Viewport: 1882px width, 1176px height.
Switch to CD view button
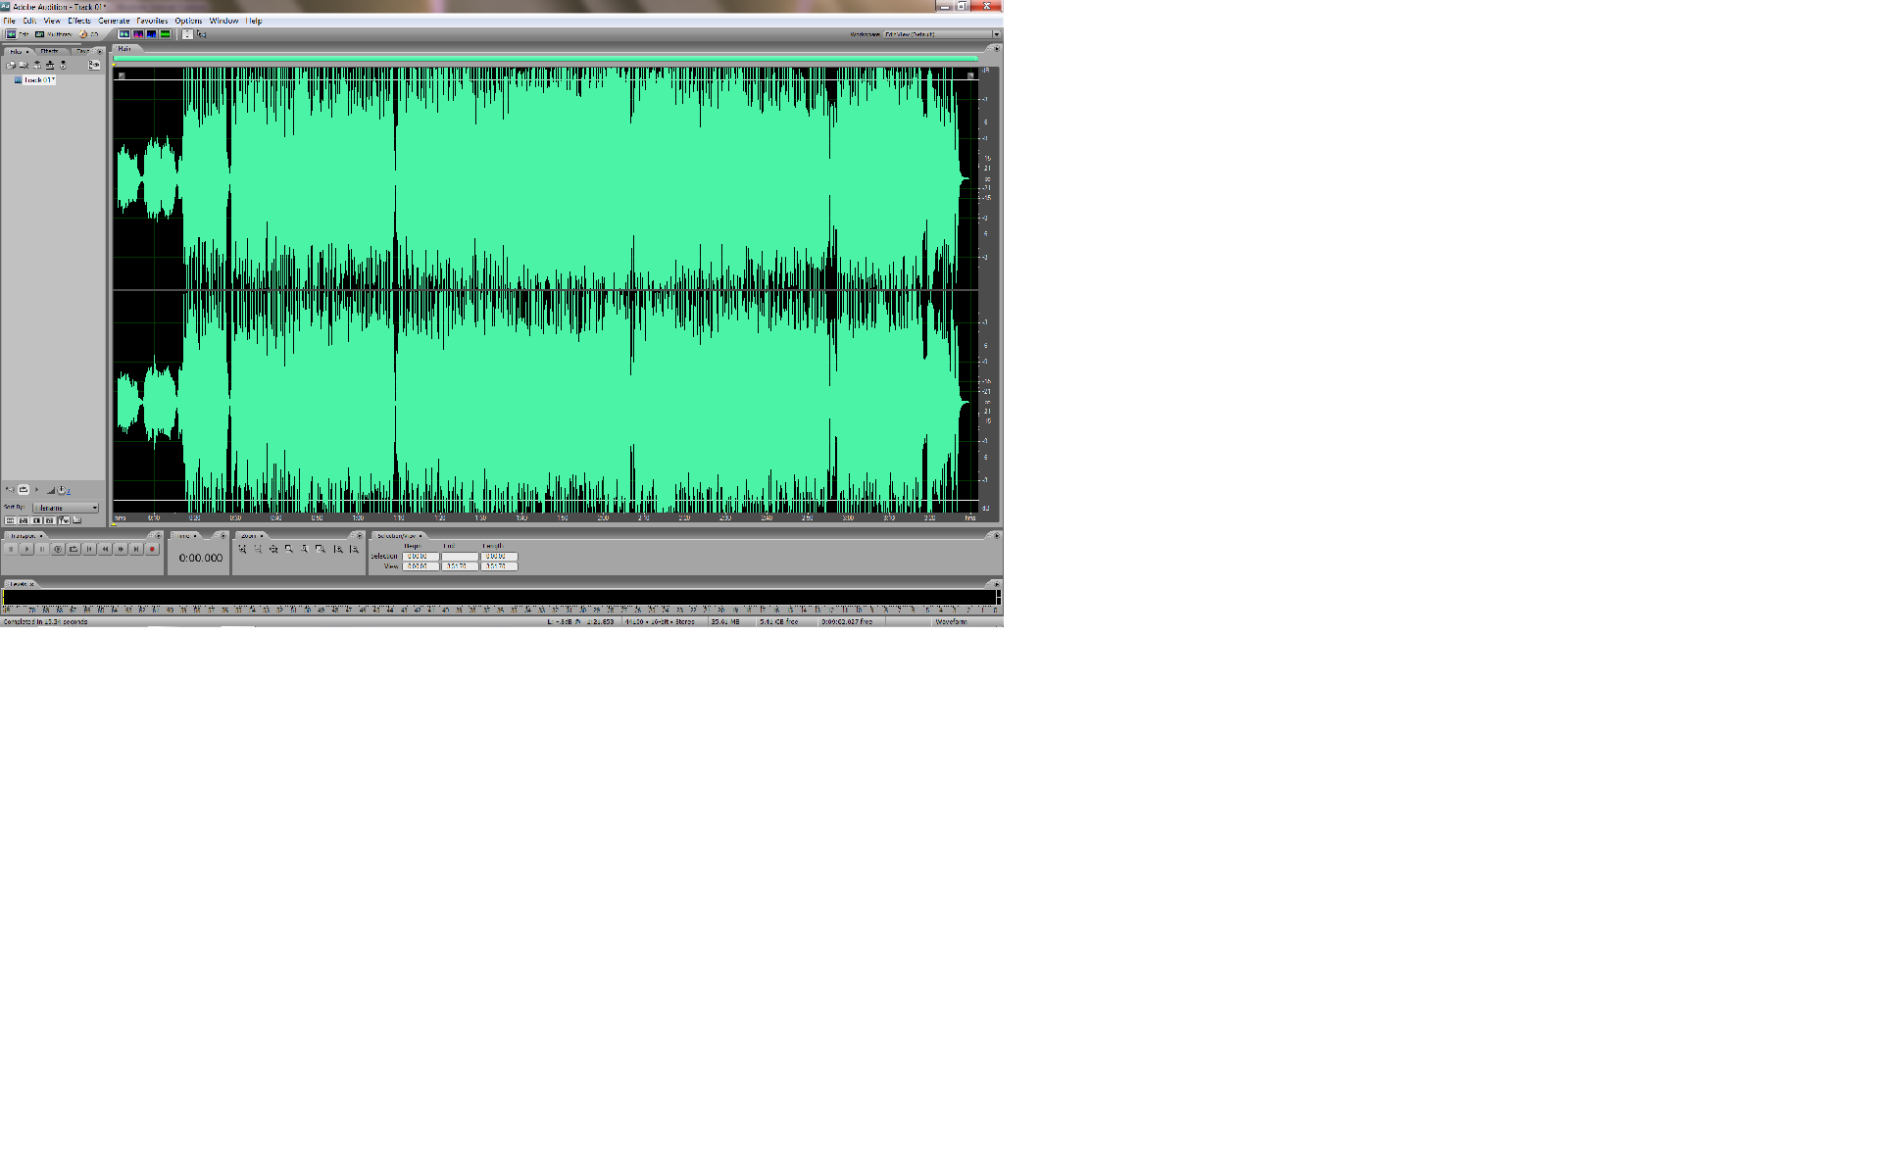88,34
